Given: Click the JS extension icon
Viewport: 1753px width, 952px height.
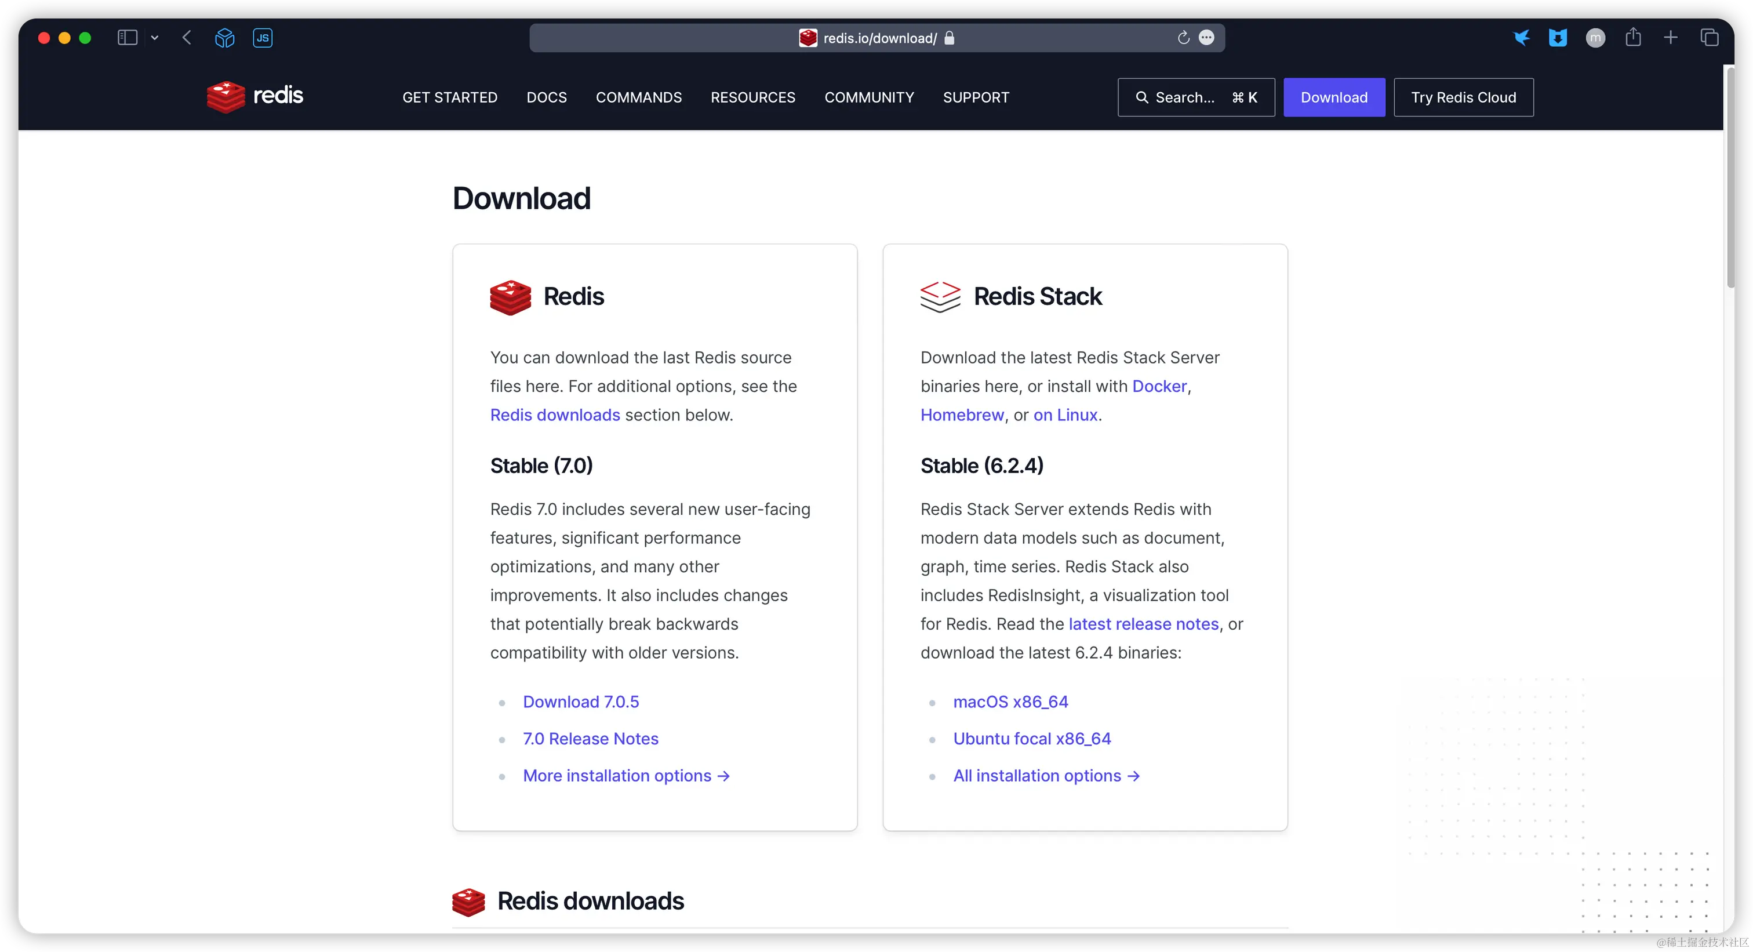Looking at the screenshot, I should point(263,38).
